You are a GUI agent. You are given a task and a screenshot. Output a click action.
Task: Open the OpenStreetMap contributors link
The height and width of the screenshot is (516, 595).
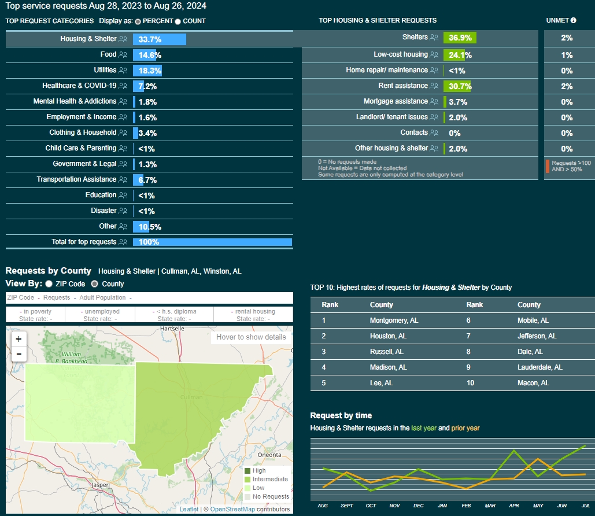tap(232, 509)
